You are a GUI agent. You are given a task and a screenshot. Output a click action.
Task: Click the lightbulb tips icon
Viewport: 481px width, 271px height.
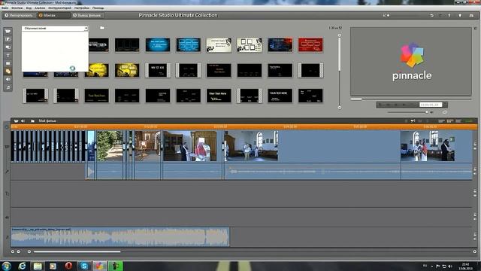[460, 15]
